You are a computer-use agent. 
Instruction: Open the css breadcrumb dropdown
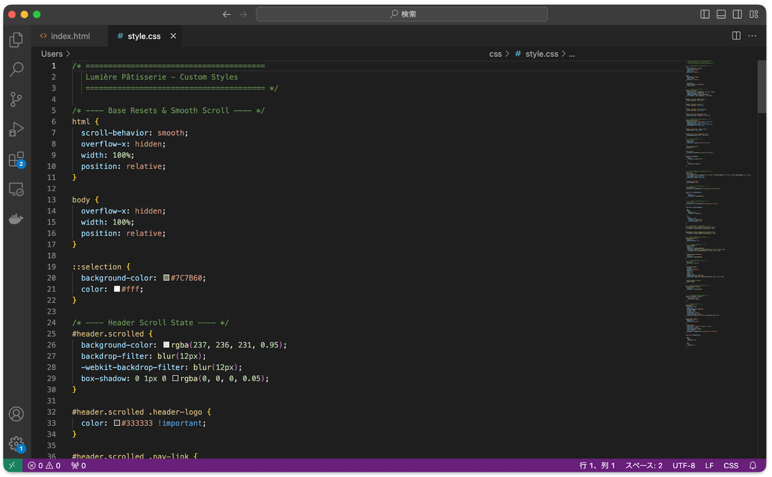(496, 53)
